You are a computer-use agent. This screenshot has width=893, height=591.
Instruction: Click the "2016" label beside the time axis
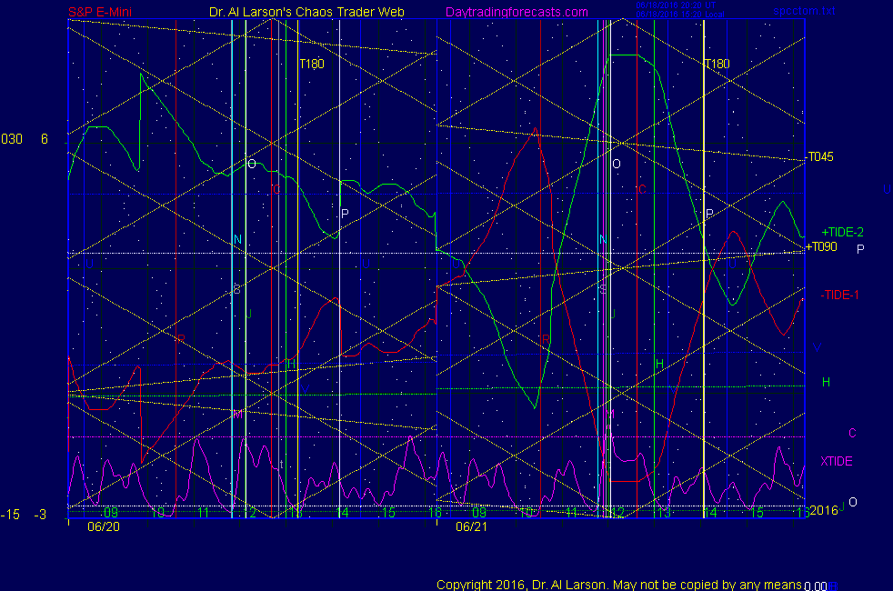point(824,510)
